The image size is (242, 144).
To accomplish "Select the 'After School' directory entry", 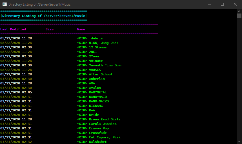I will [x=101, y=74].
